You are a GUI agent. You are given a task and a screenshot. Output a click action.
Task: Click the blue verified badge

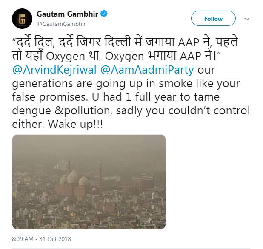[x=104, y=14]
